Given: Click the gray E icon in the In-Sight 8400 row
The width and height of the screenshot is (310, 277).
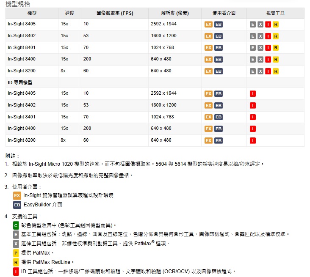Looking at the screenshot, I should (x=253, y=60).
